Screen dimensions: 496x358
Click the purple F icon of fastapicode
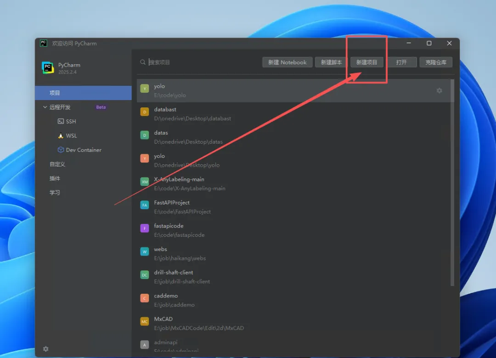point(145,228)
